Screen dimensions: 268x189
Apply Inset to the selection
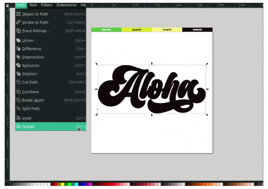tap(51, 118)
